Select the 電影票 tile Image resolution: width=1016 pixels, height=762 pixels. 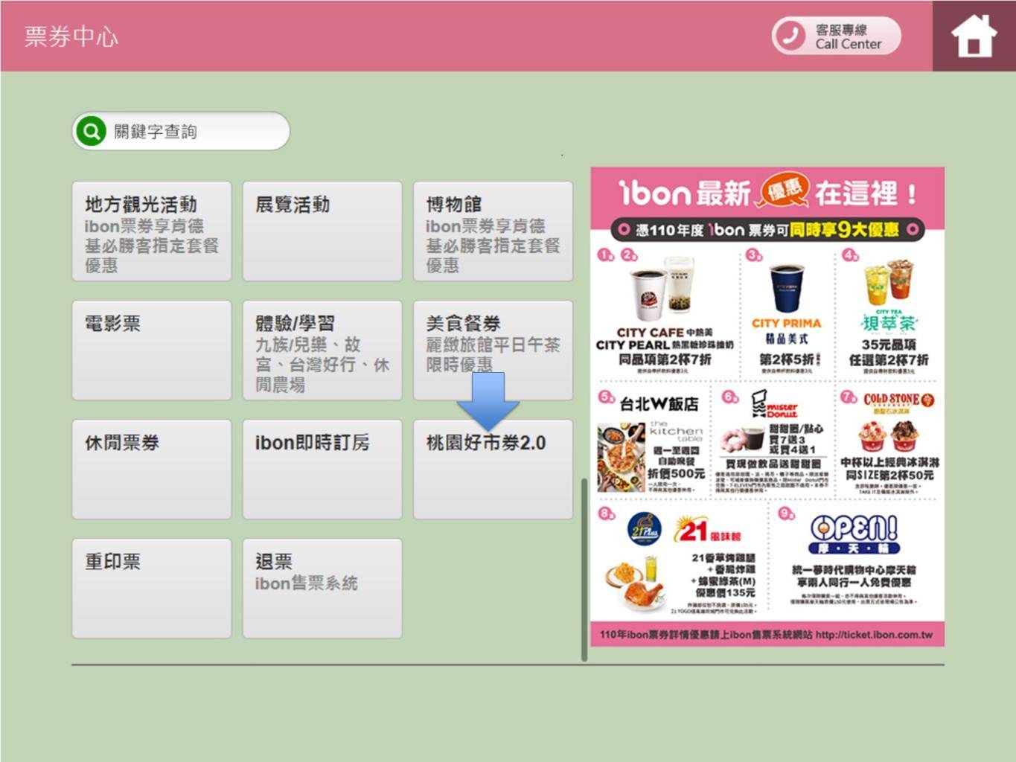[x=152, y=350]
